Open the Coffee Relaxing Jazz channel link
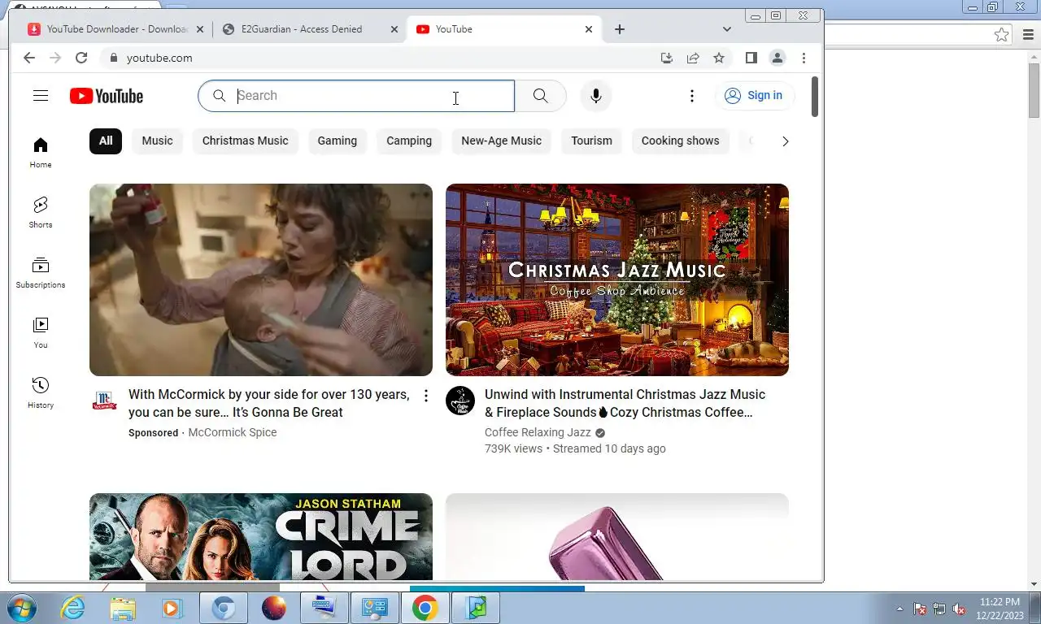The width and height of the screenshot is (1041, 624). [x=538, y=432]
